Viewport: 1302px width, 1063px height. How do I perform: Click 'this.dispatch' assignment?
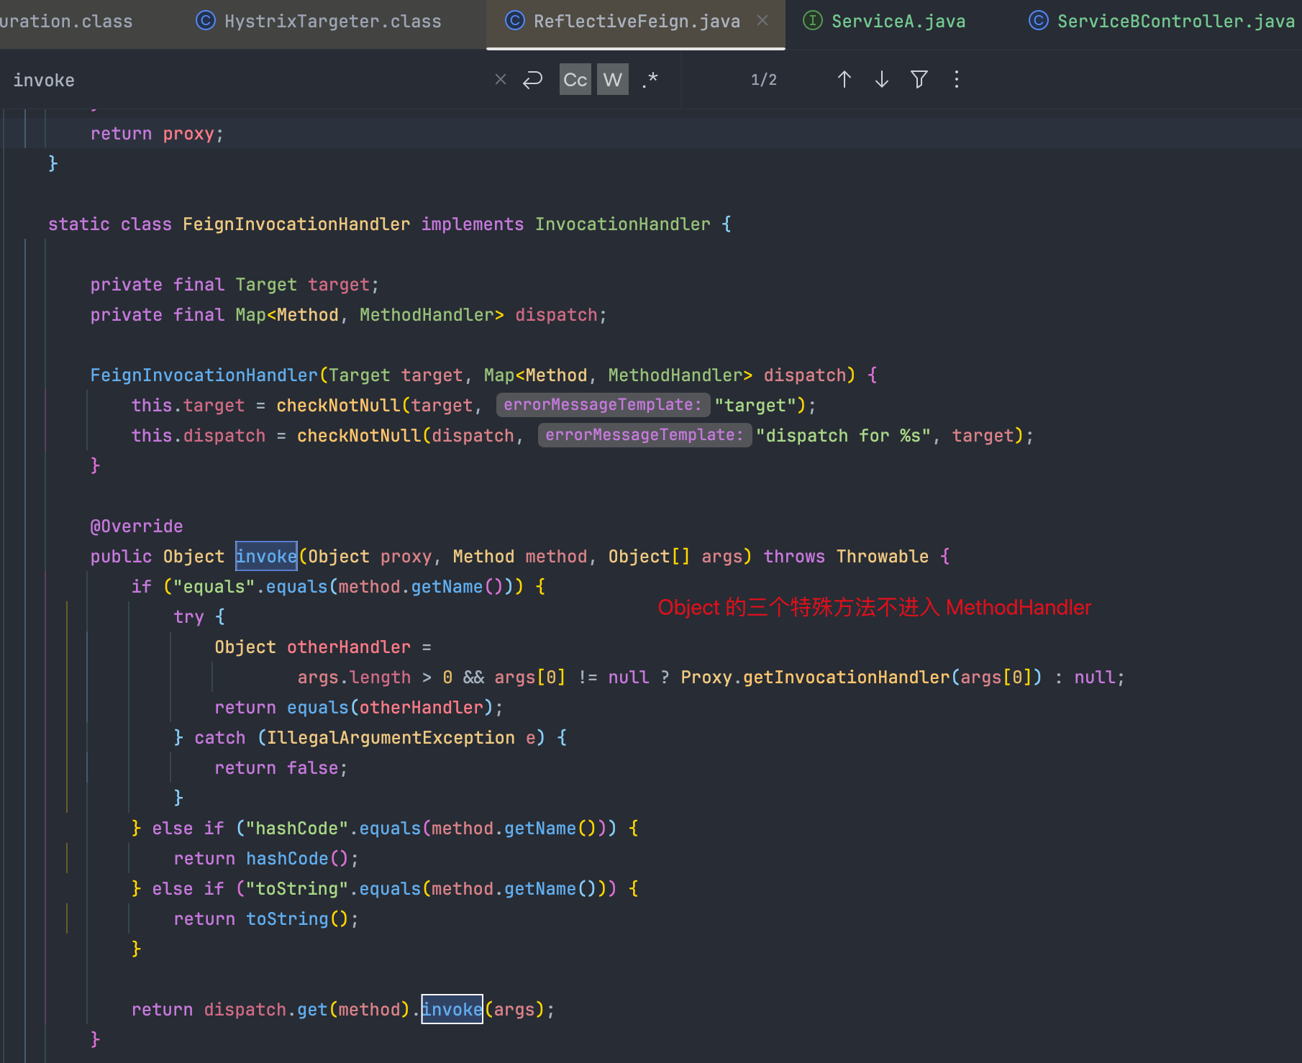pos(199,435)
